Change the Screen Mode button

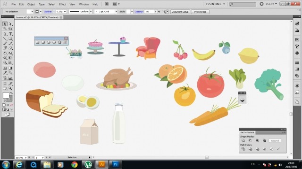tap(8, 115)
